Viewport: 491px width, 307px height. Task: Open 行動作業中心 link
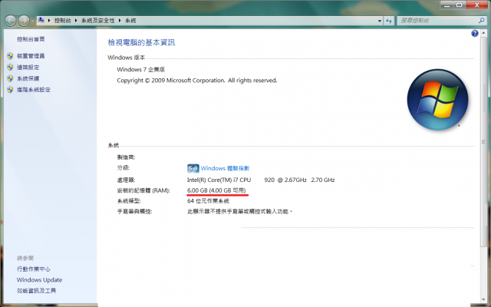coord(34,269)
